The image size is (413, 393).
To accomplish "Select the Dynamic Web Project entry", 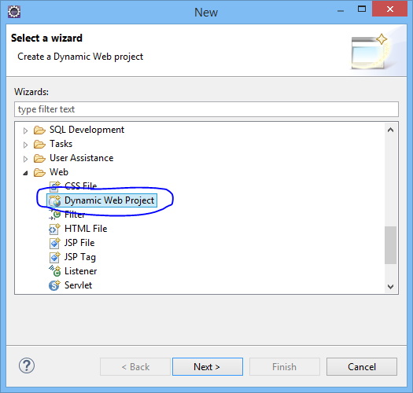I will coord(101,200).
